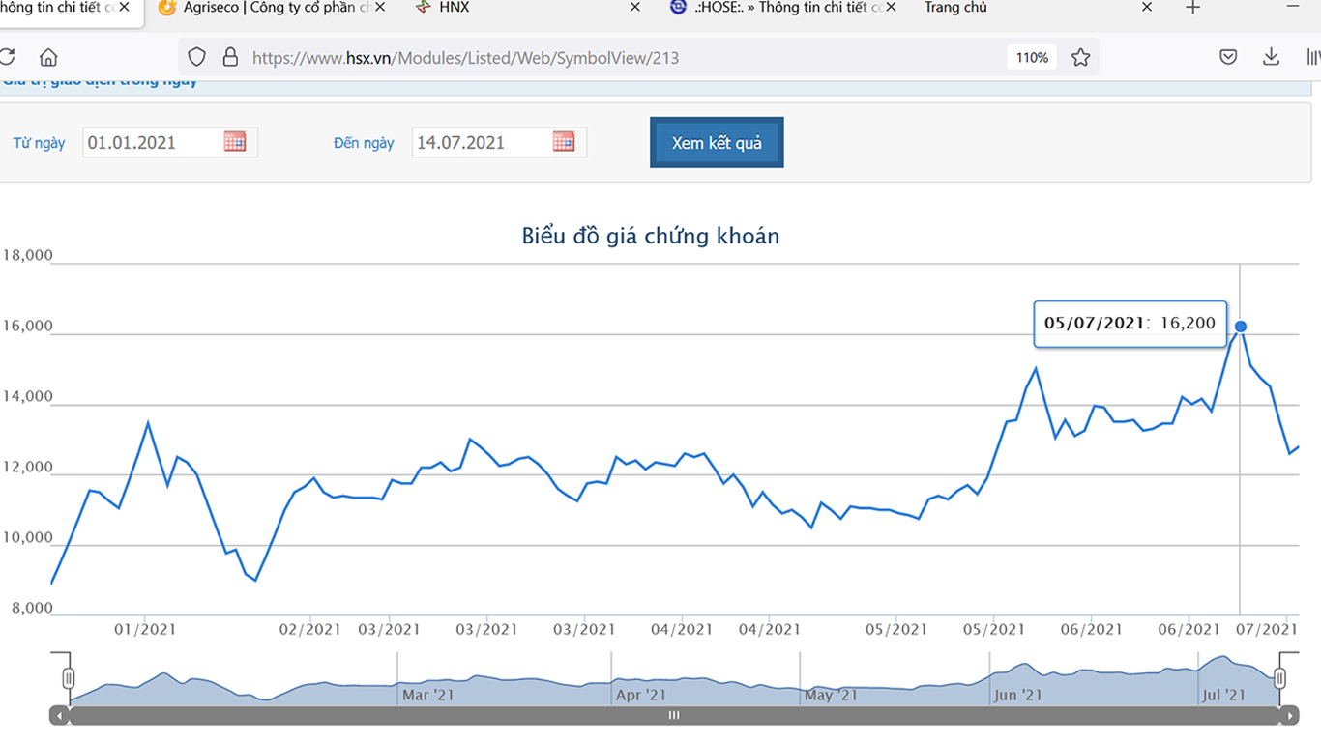Click the 'Đến ngày' date input field
This screenshot has height=742, width=1321.
481,143
